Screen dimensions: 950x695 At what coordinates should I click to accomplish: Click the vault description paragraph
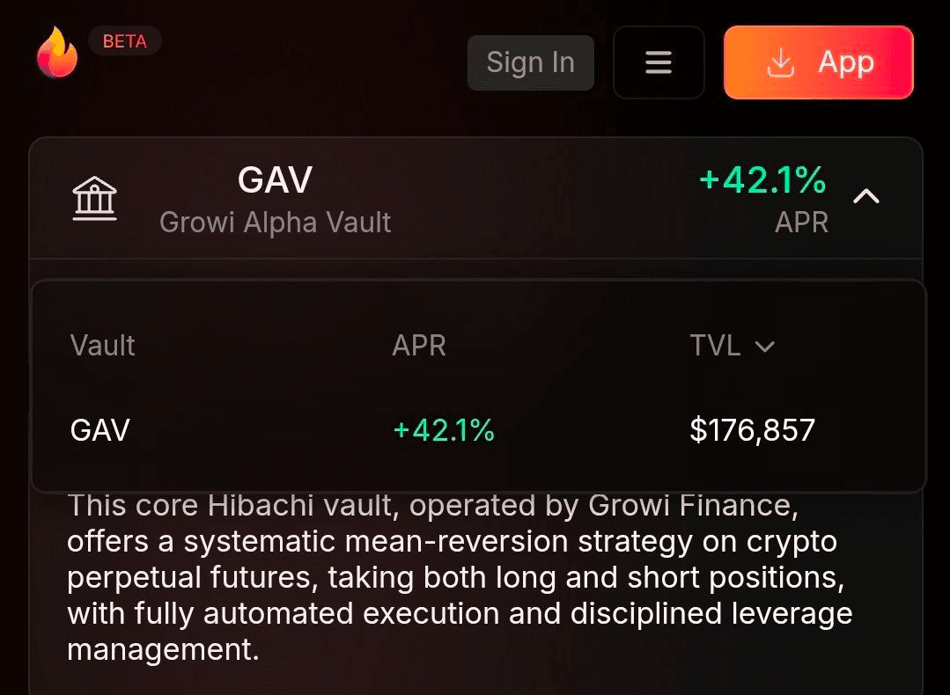click(x=458, y=577)
